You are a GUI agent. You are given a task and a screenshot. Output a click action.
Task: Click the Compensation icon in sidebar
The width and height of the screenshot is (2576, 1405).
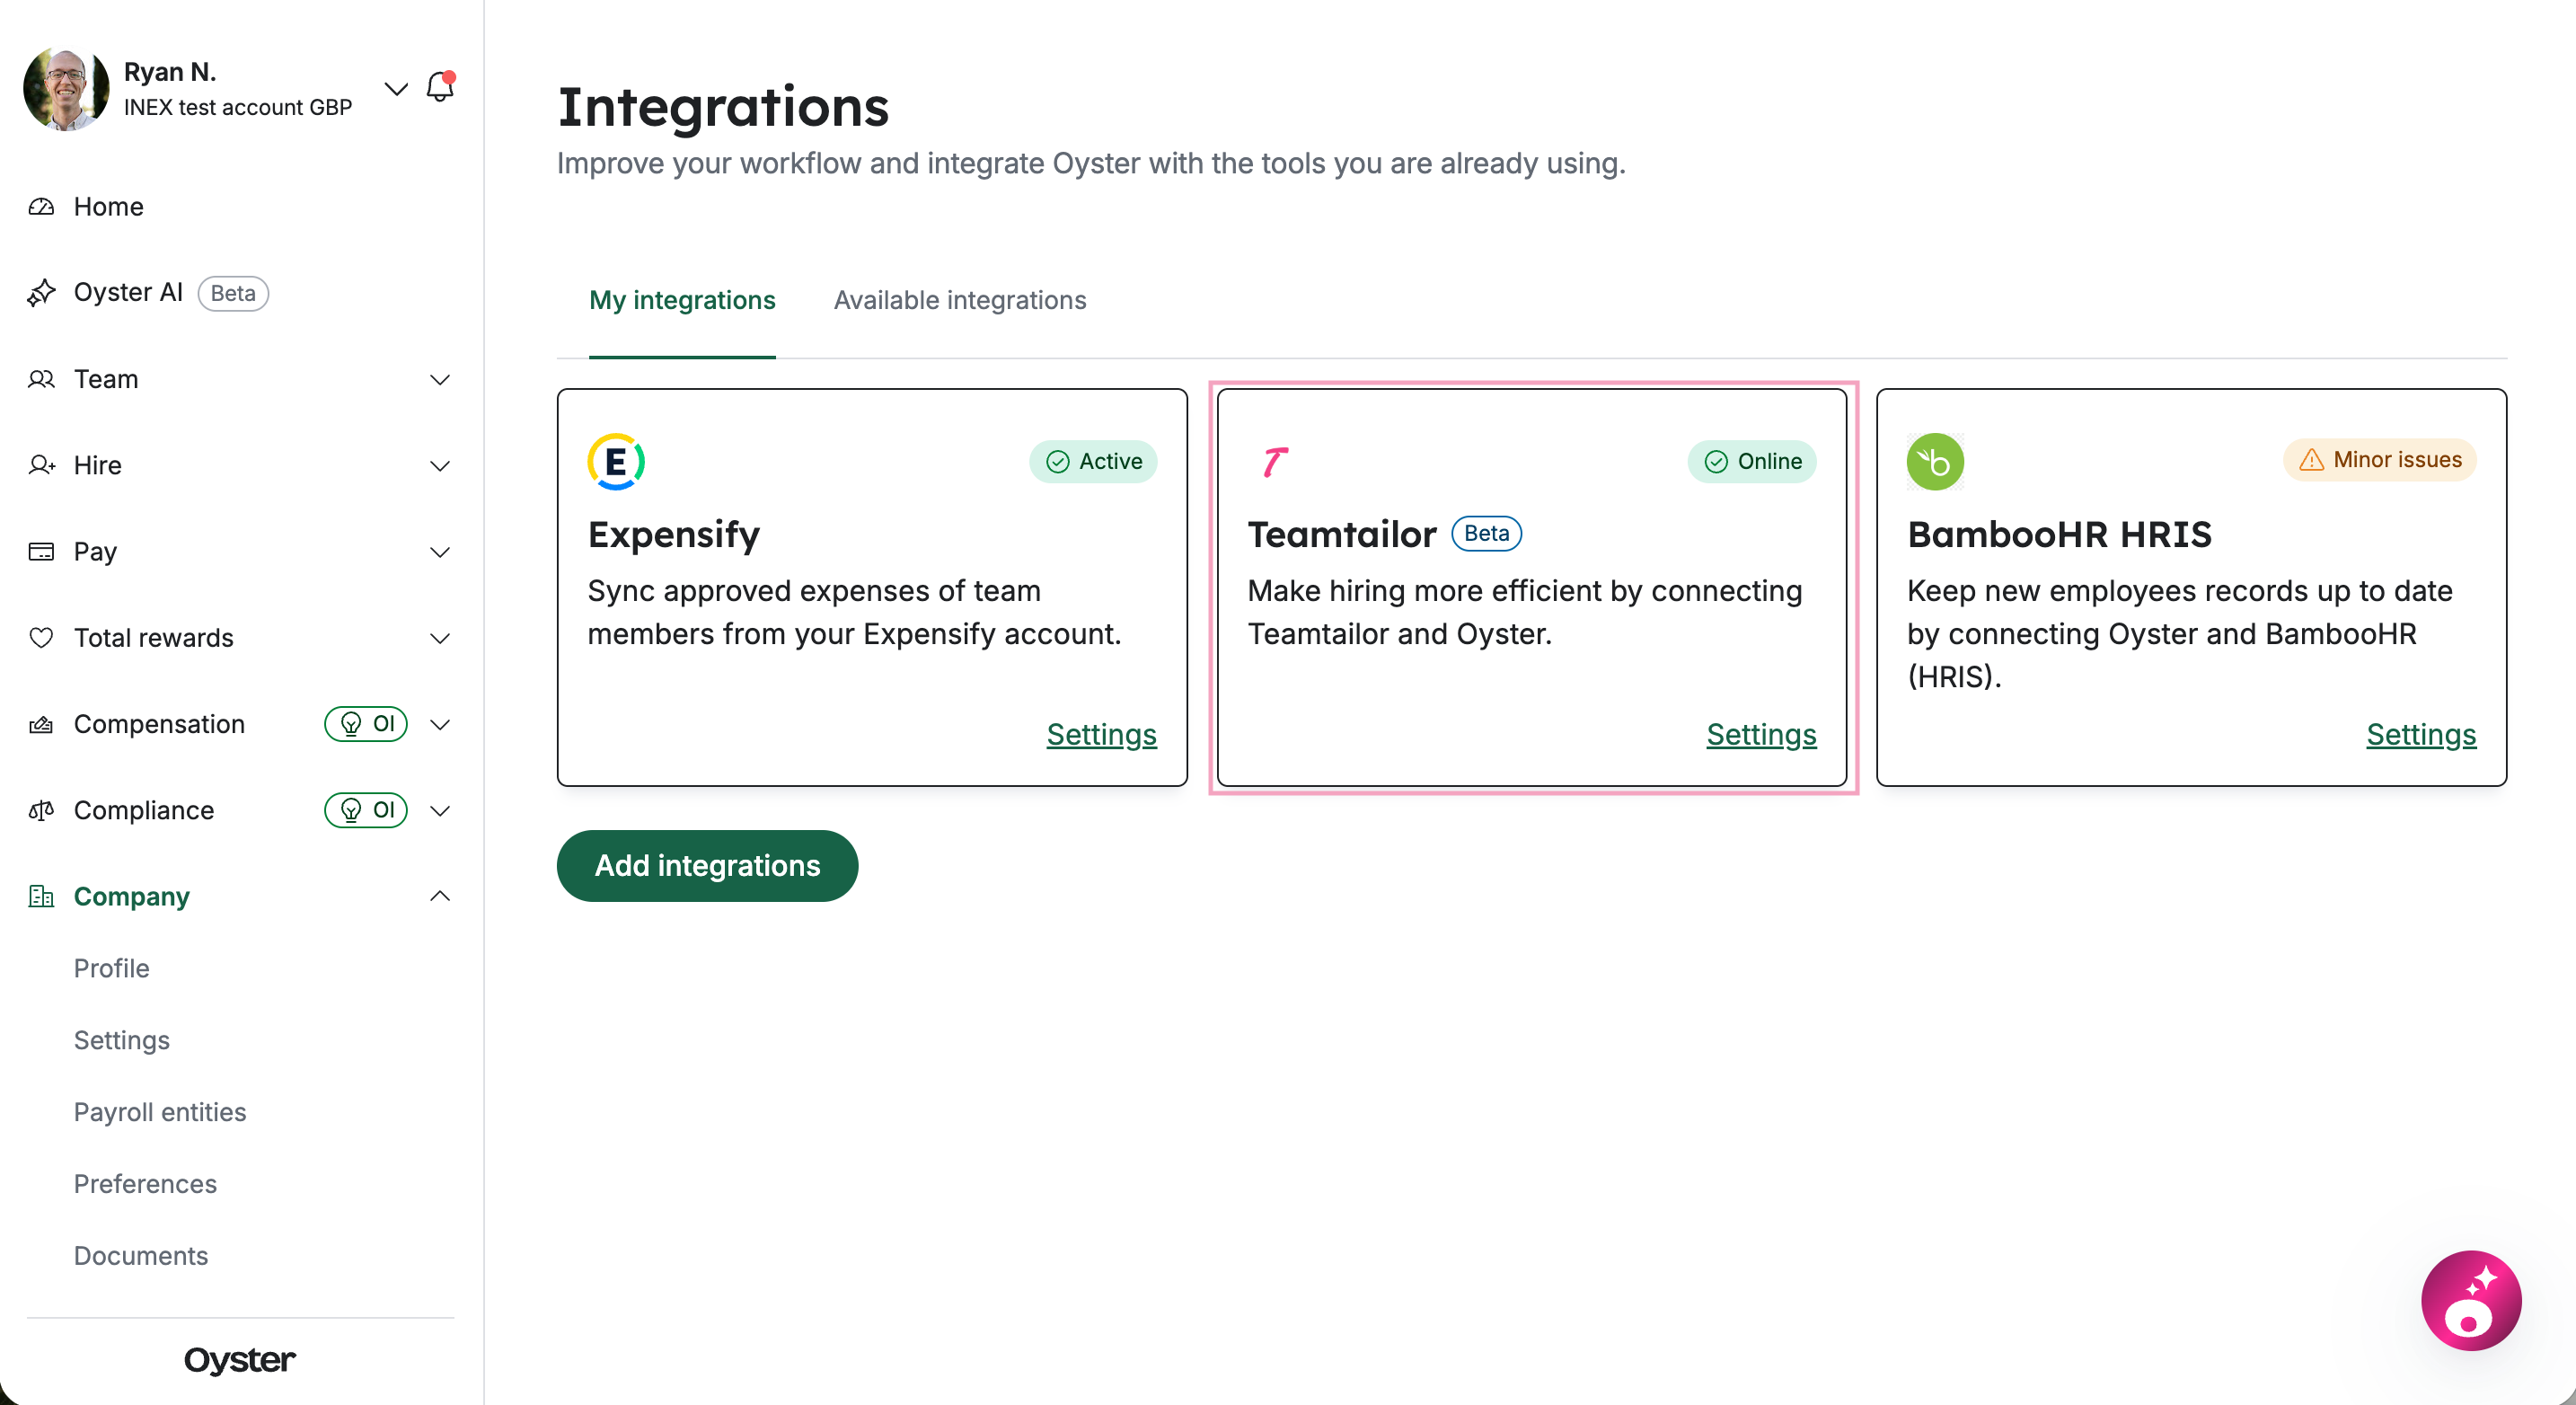tap(41, 724)
